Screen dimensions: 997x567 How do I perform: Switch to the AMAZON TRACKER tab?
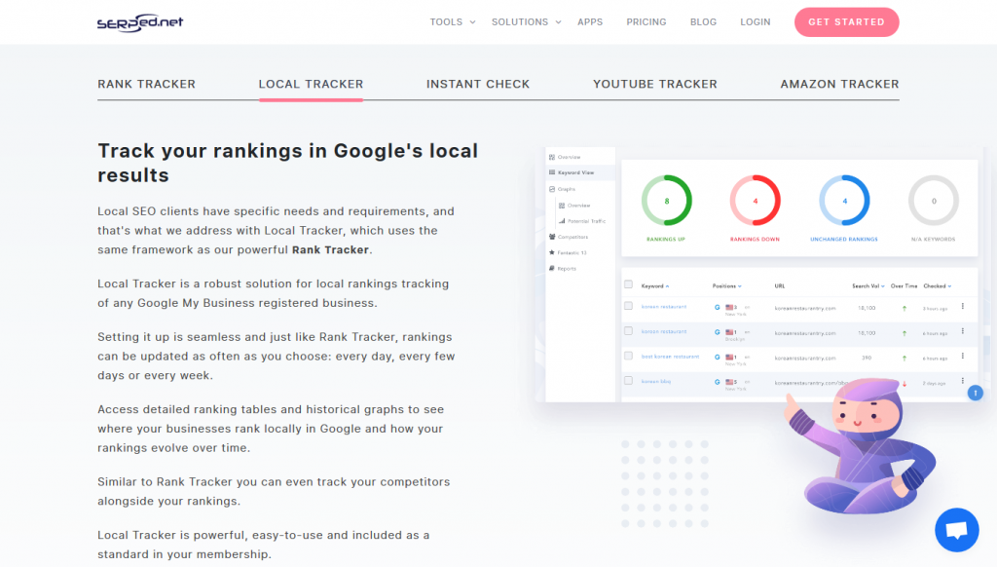point(839,84)
